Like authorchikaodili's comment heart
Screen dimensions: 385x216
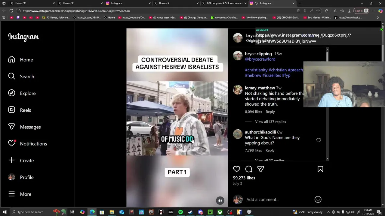tap(319, 140)
